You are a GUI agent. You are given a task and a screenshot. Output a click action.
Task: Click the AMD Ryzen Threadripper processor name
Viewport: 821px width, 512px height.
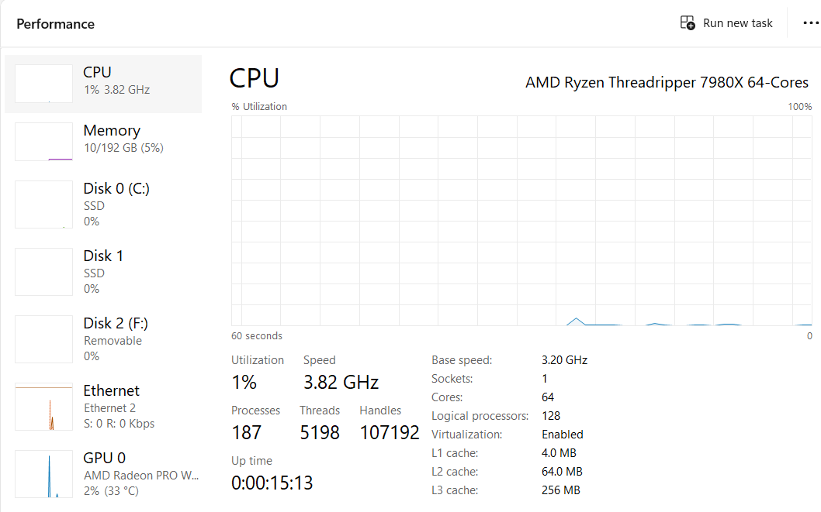pyautogui.click(x=667, y=82)
